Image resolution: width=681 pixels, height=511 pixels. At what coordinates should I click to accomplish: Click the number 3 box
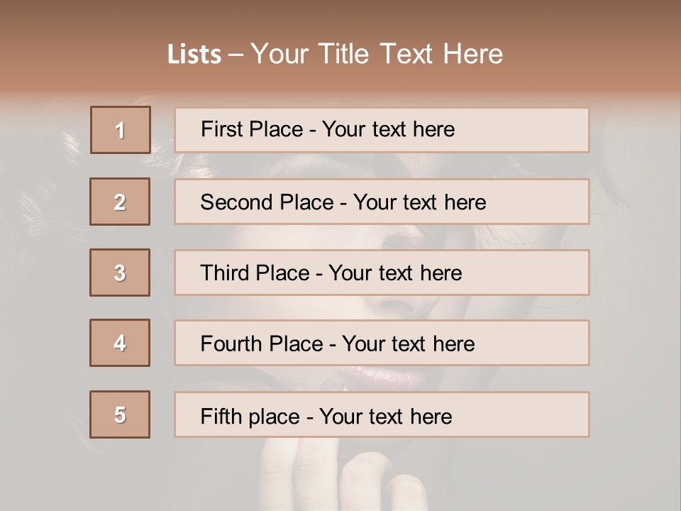point(120,273)
